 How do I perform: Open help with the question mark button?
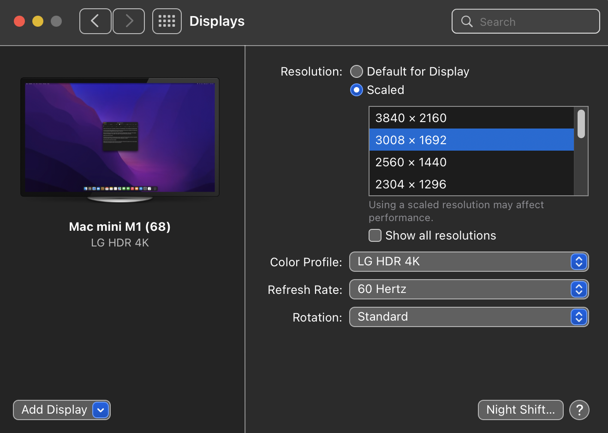click(x=579, y=410)
